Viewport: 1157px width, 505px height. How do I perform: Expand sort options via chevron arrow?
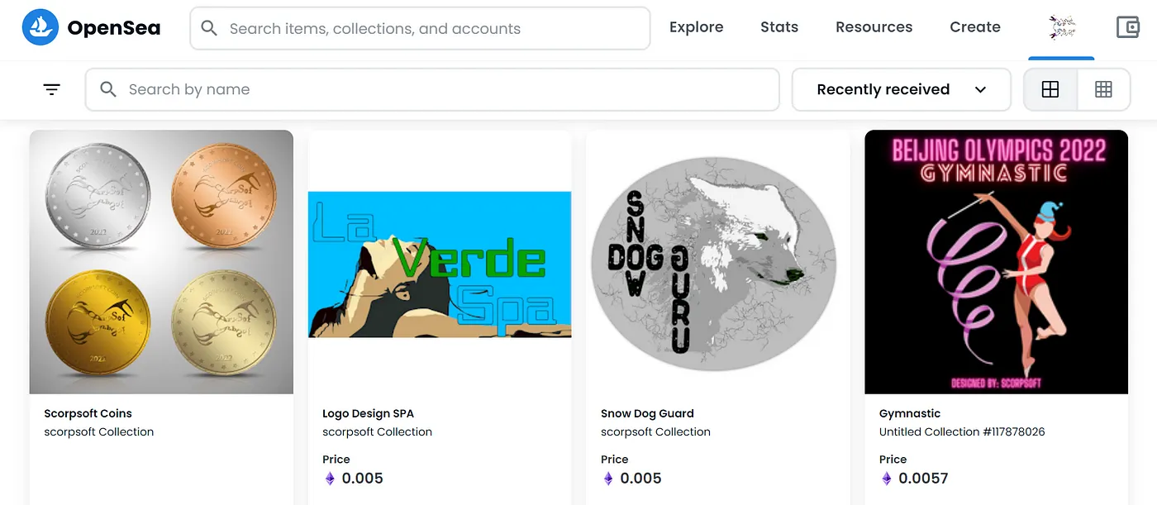[980, 90]
